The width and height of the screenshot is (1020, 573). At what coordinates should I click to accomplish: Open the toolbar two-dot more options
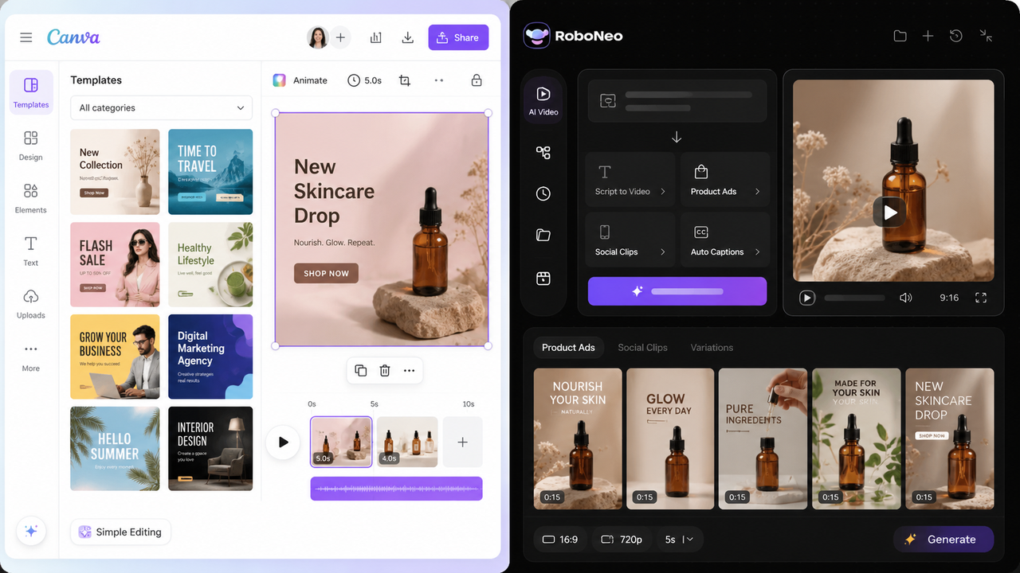(439, 80)
